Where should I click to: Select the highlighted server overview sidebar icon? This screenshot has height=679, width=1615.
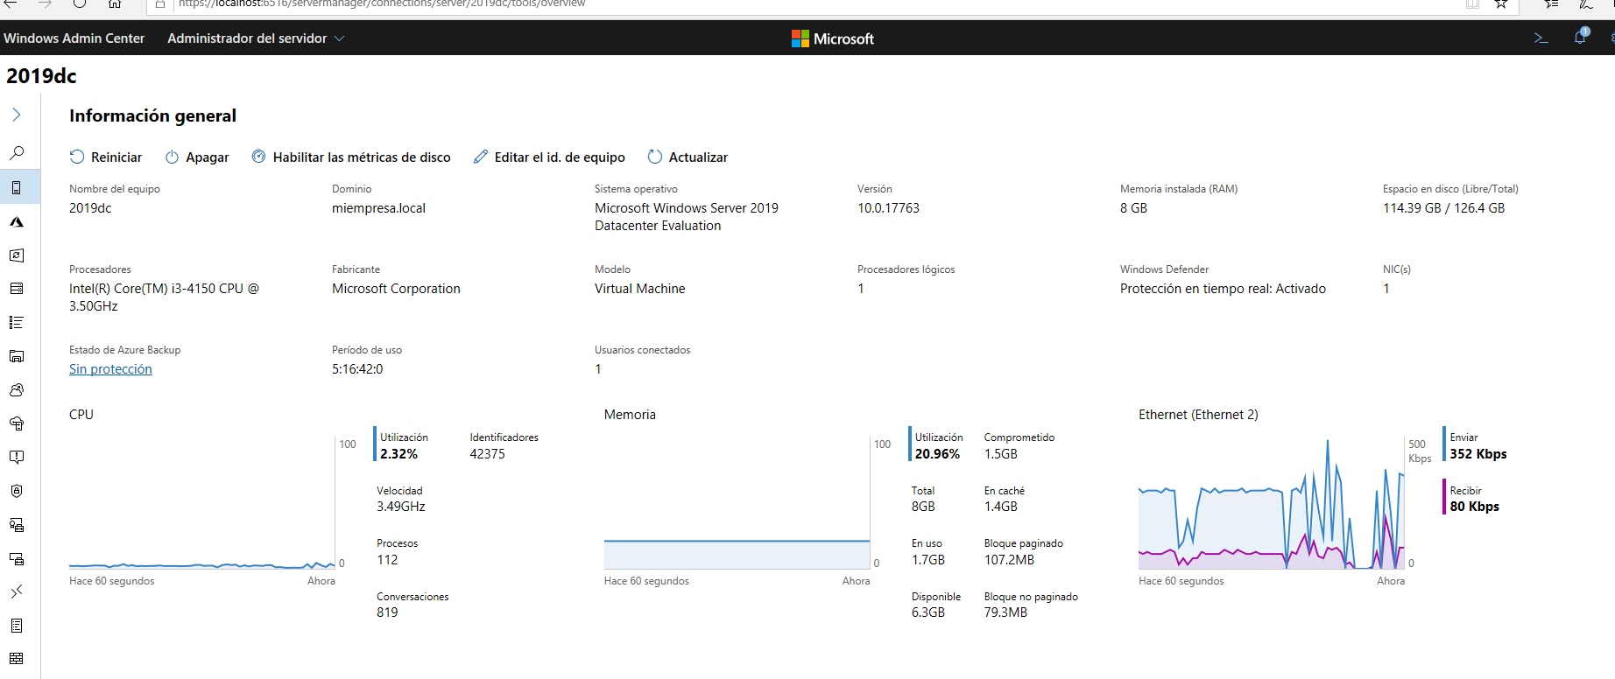pos(17,187)
